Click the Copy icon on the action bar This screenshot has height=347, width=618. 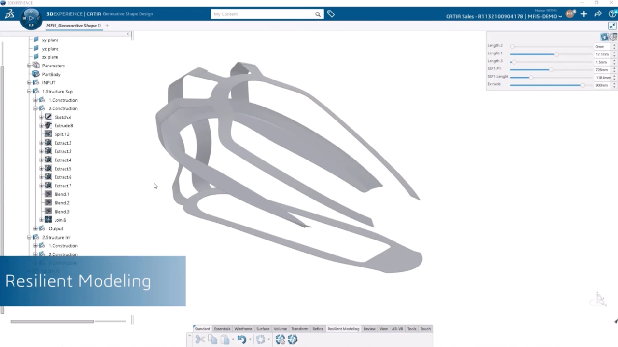(212, 339)
